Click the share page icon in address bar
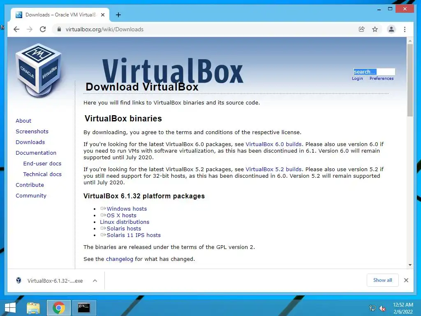This screenshot has height=316, width=421. (x=362, y=29)
